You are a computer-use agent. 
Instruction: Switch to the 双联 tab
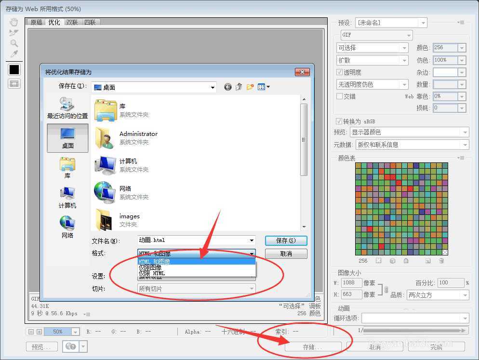pyautogui.click(x=71, y=22)
